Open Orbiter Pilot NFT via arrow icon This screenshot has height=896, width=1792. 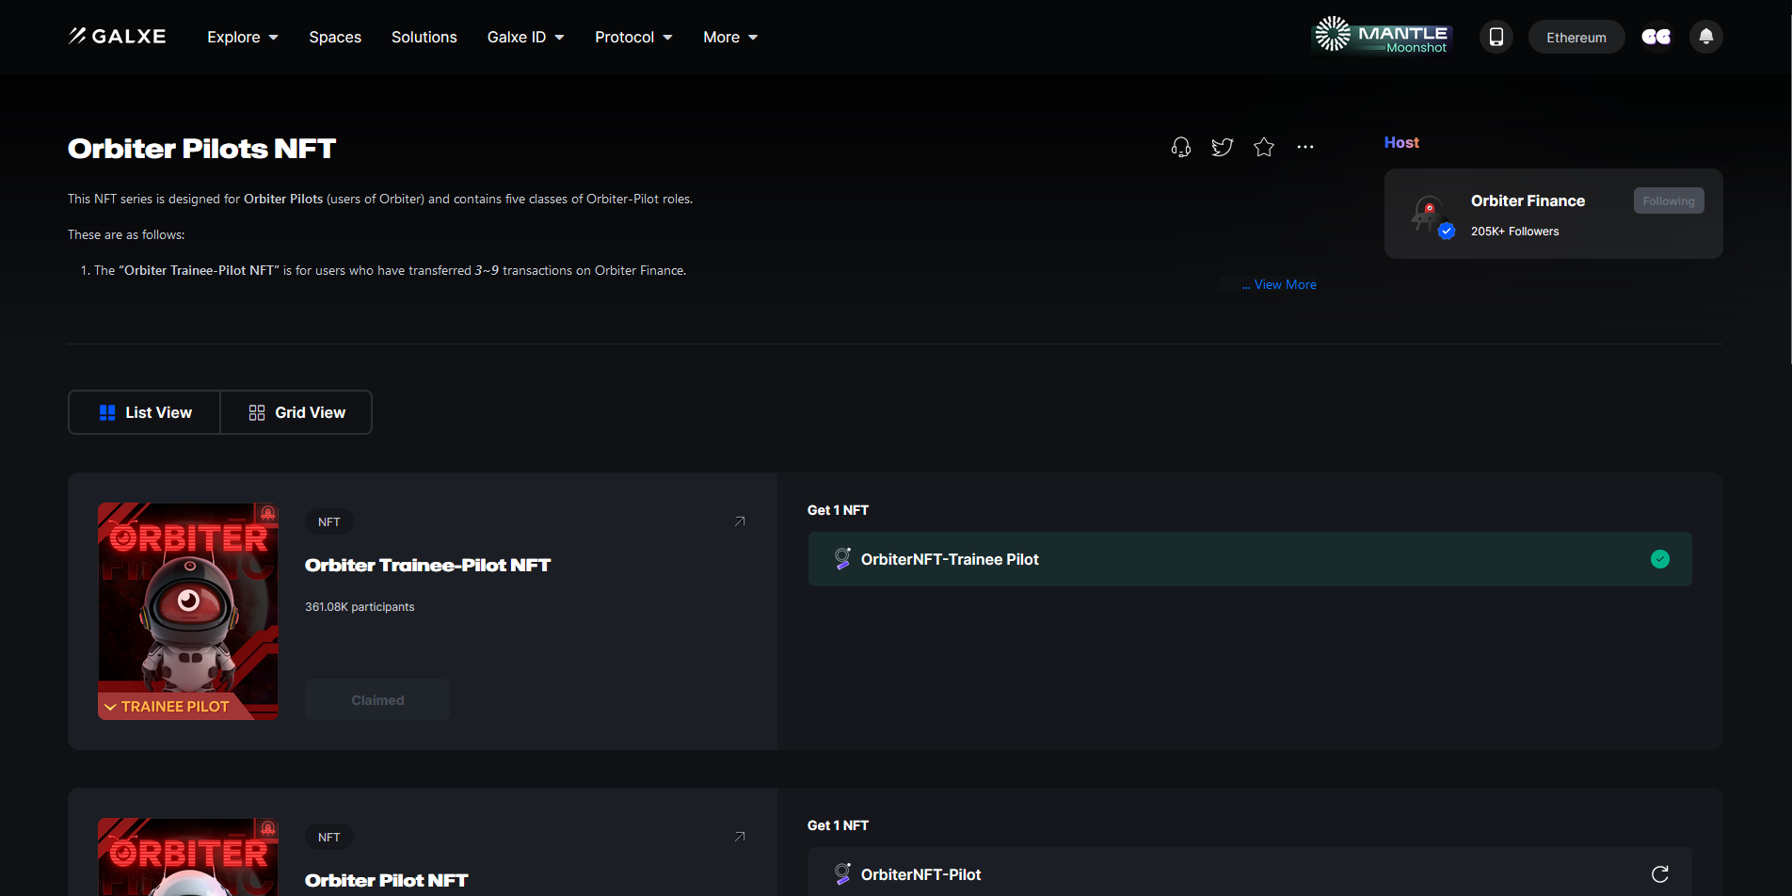tap(740, 837)
